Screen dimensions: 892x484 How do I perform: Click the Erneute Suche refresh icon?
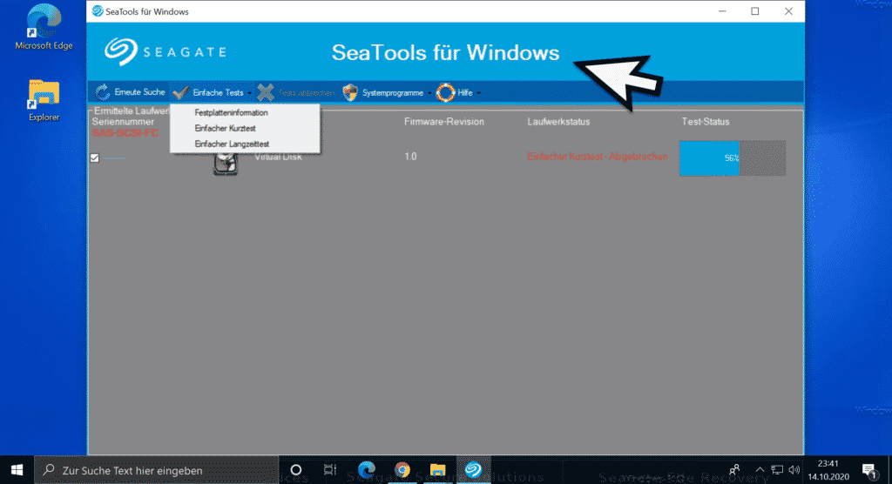click(x=103, y=92)
